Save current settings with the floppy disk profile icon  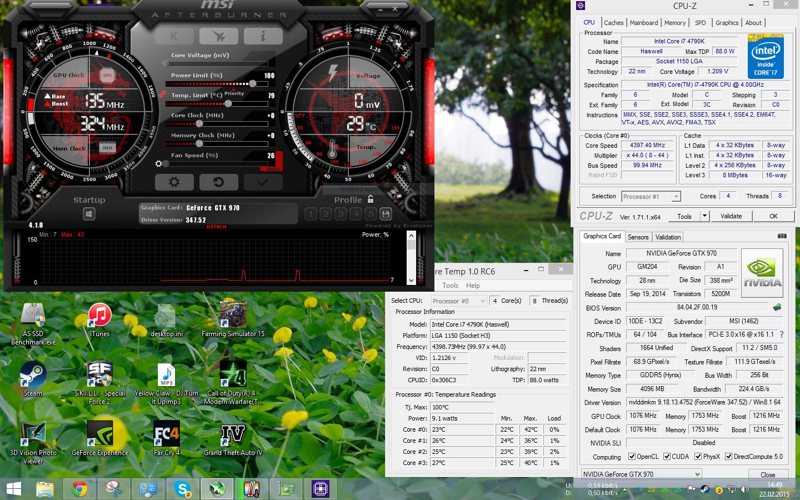coord(386,214)
